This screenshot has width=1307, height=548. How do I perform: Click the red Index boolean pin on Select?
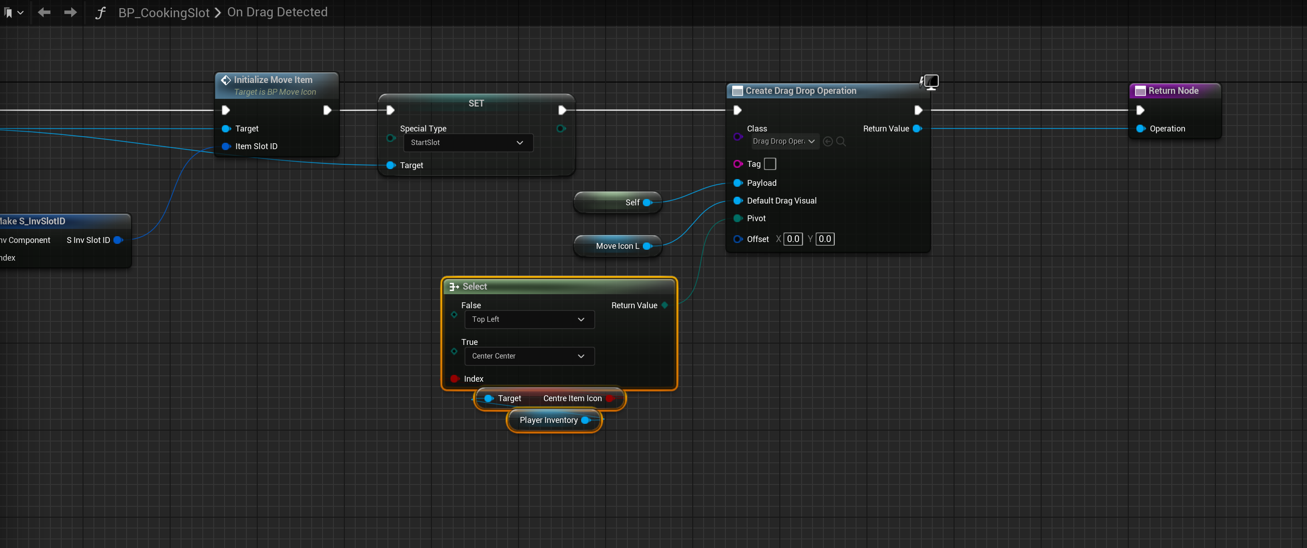(455, 378)
